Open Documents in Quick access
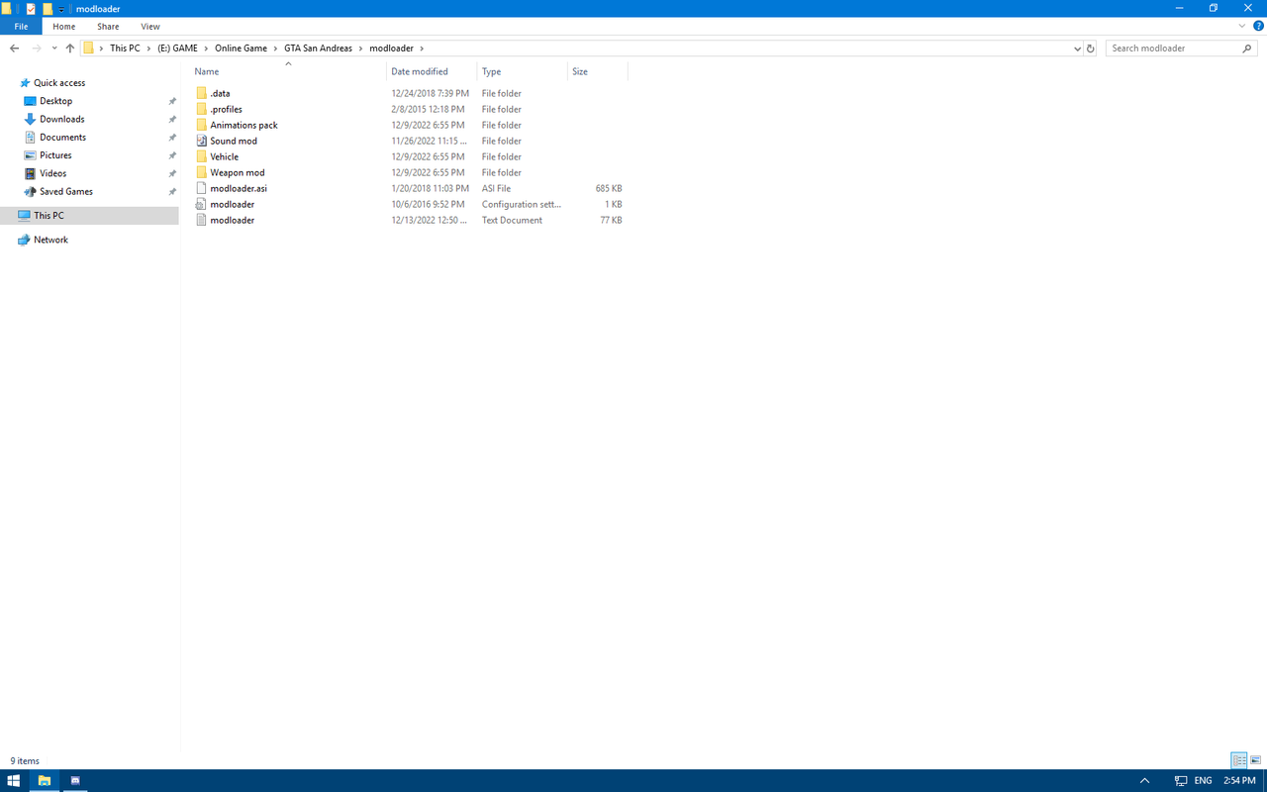The width and height of the screenshot is (1267, 792). [x=62, y=137]
